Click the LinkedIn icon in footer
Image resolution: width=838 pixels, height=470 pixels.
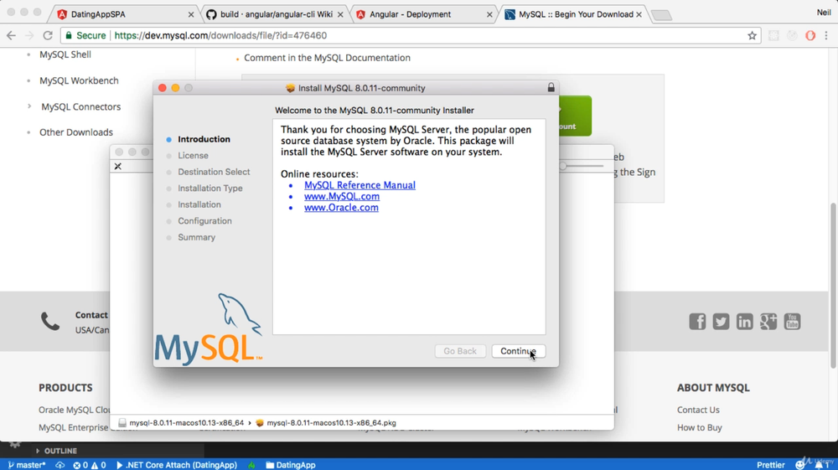pyautogui.click(x=744, y=322)
